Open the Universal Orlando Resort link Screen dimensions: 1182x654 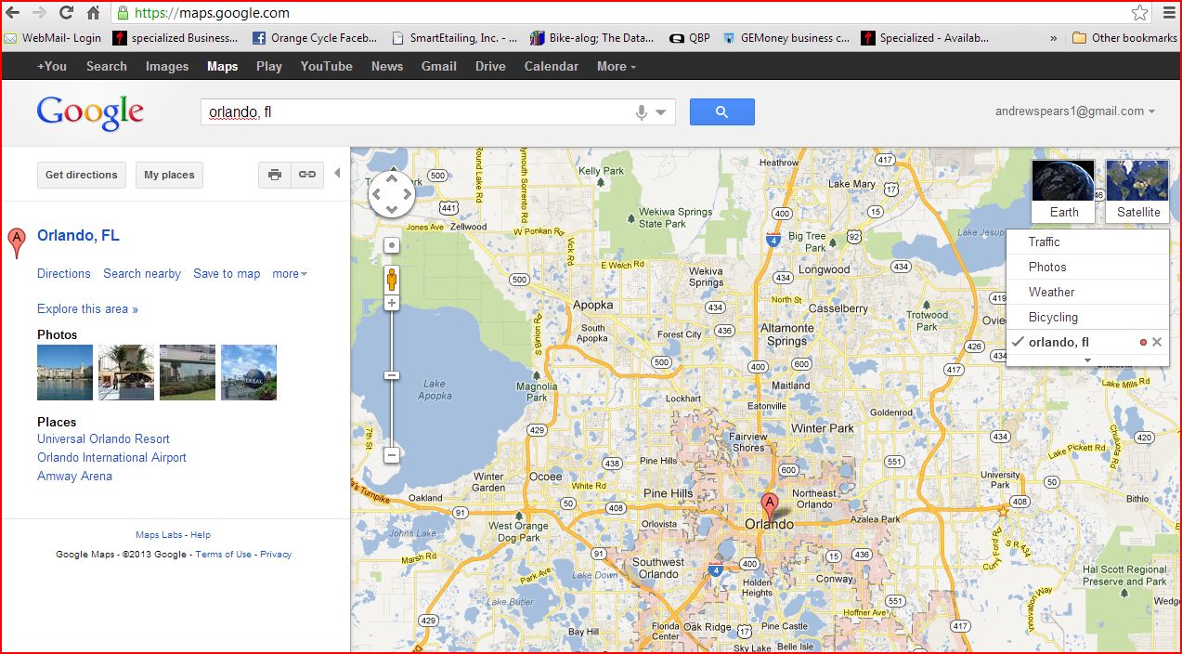click(x=103, y=438)
